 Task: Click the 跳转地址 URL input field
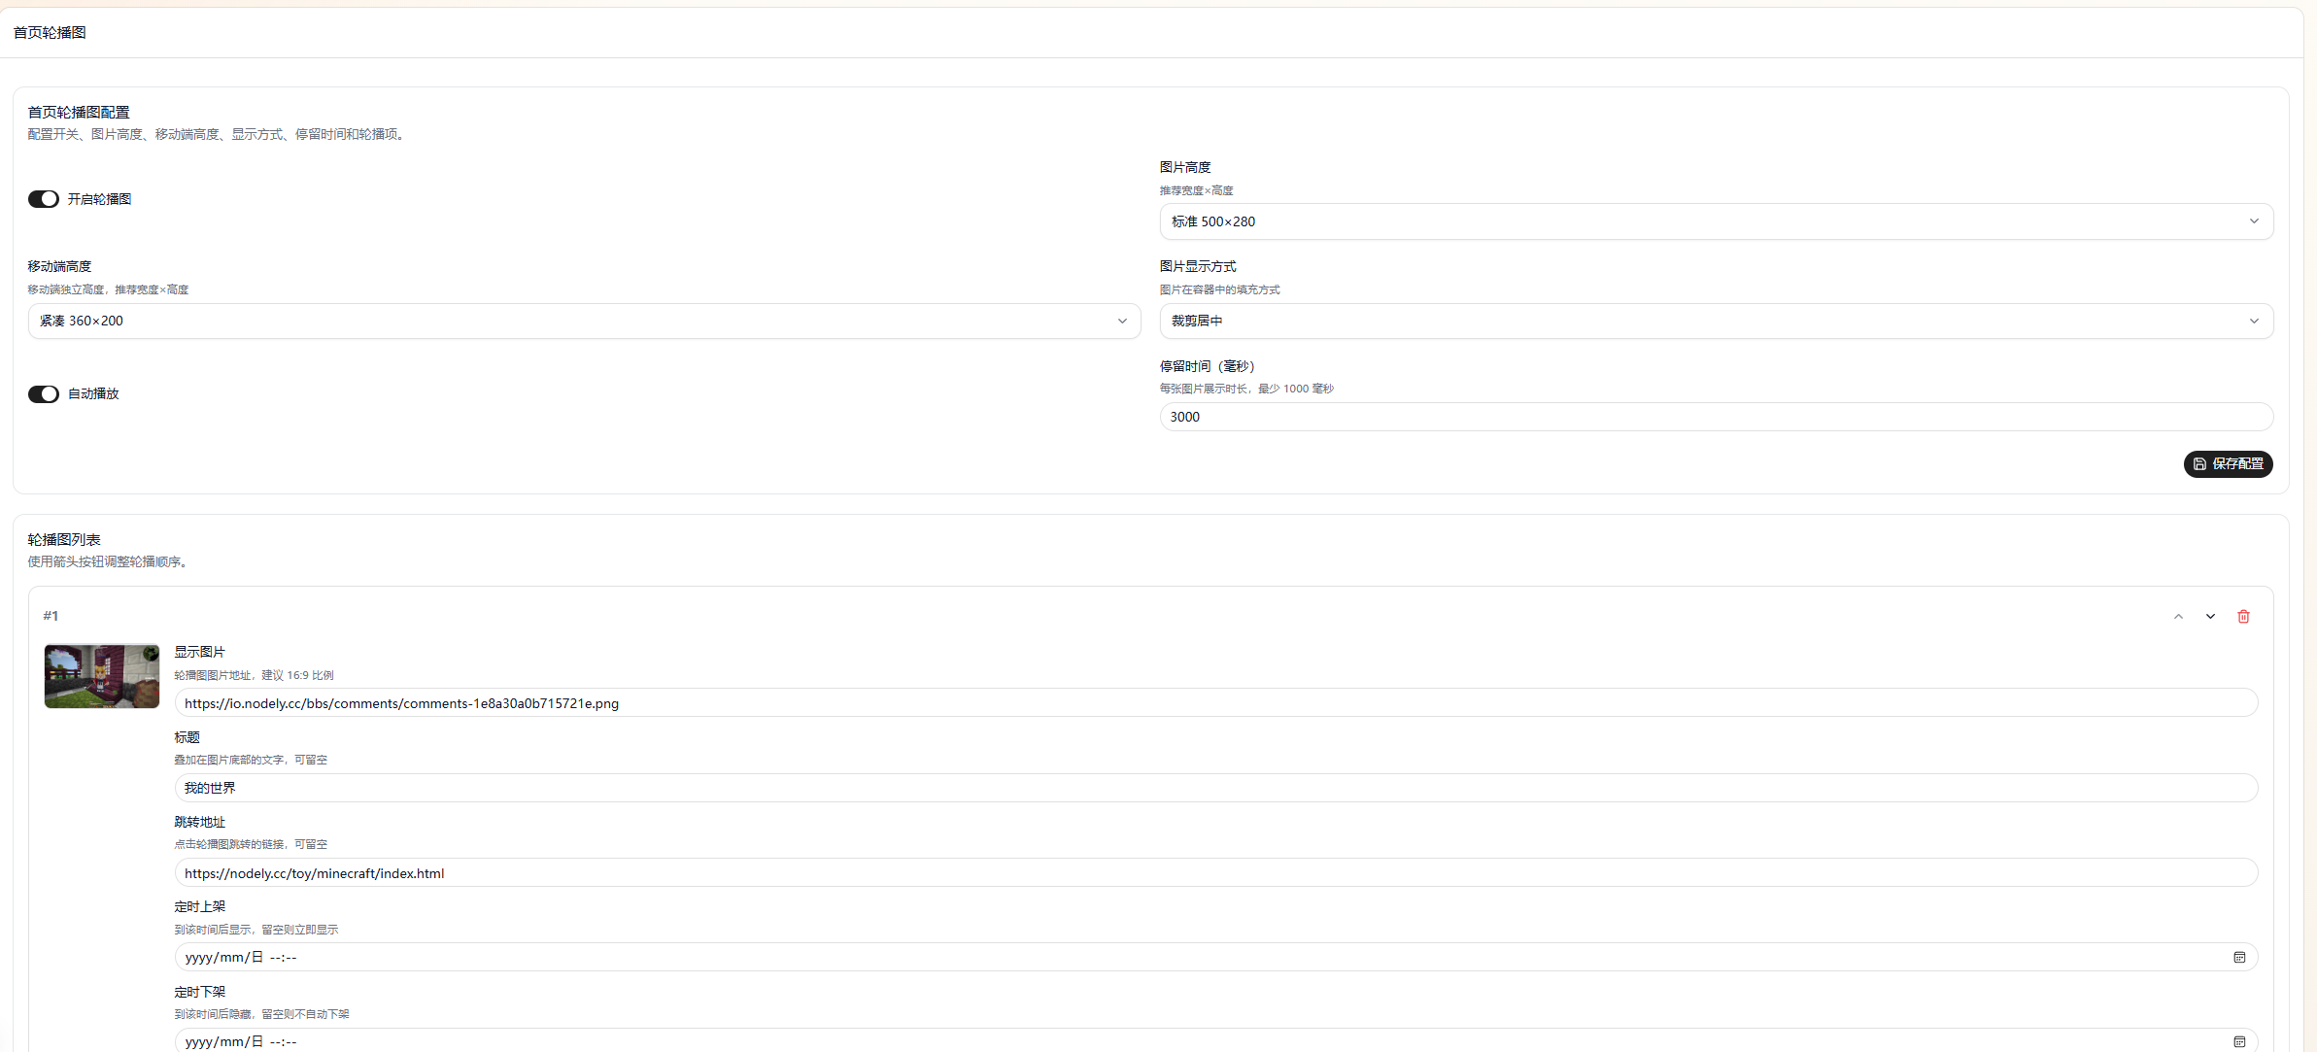(1215, 873)
